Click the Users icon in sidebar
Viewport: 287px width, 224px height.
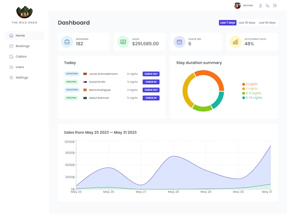(x=11, y=67)
